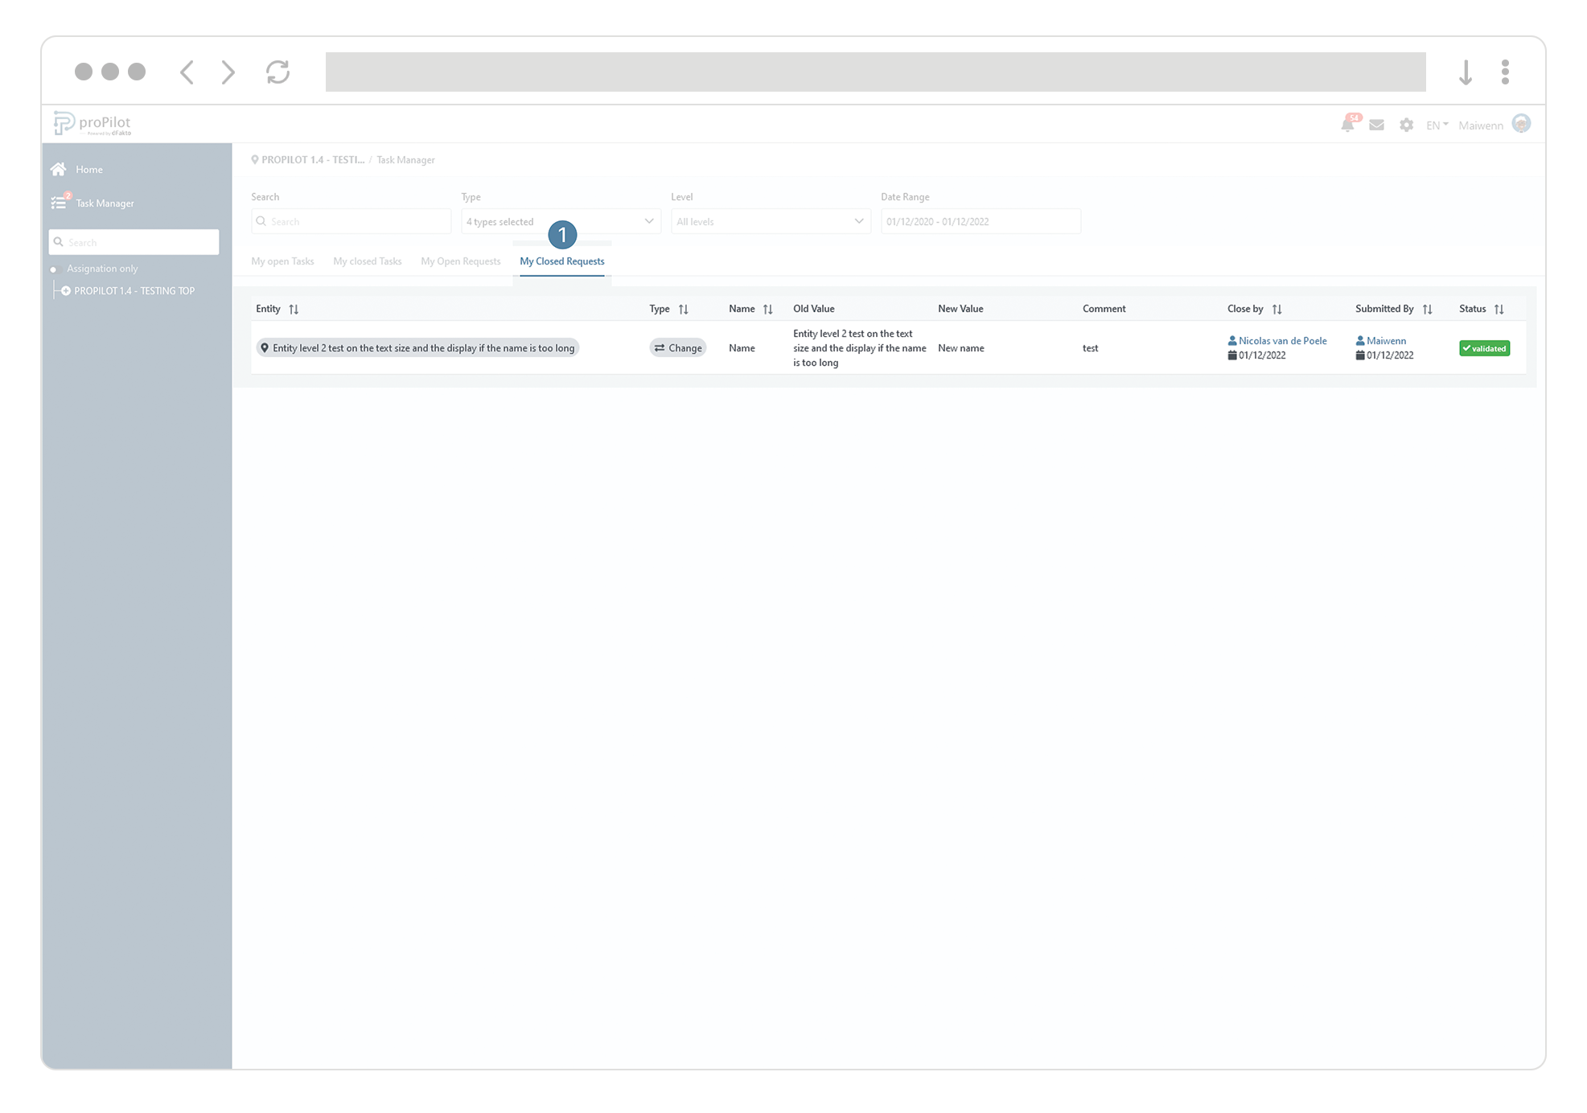
Task: Open the settings gear icon
Action: pos(1406,125)
